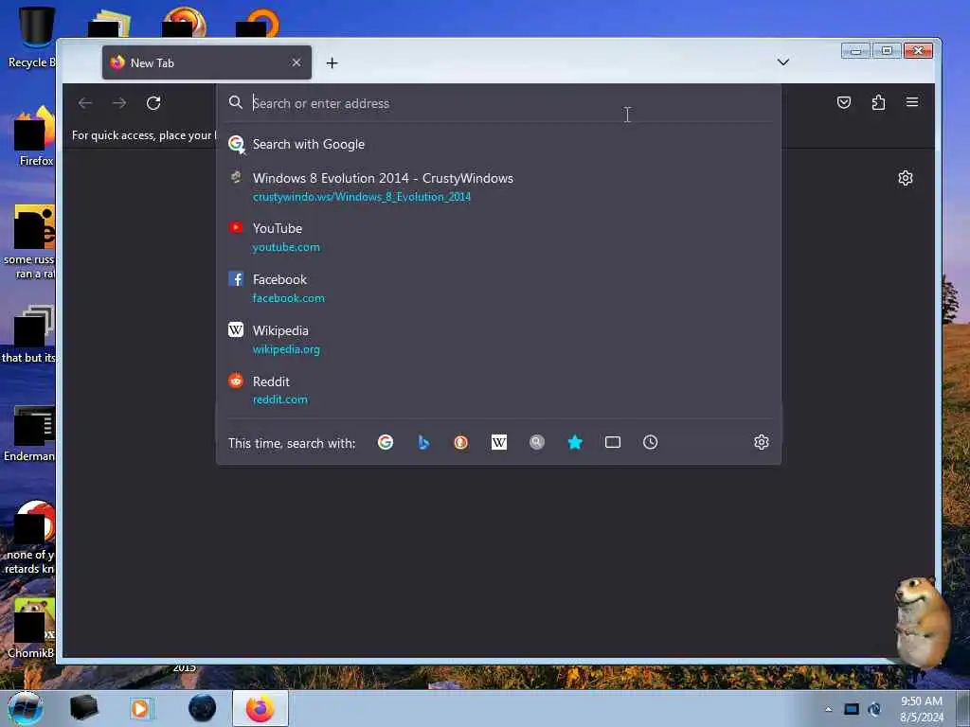The width and height of the screenshot is (970, 727).
Task: Show hidden system tray icons arrow
Action: tap(828, 709)
